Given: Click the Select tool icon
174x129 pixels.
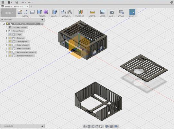Looking at the screenshot, I should [132, 12].
